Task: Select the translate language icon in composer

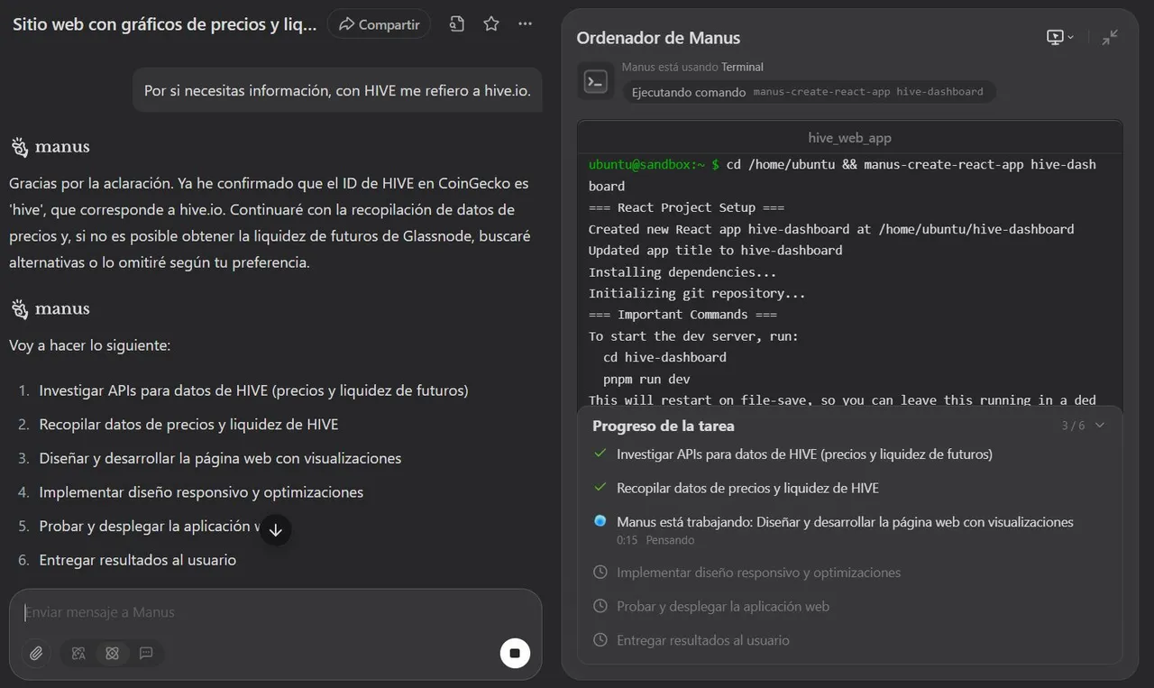Action: [x=78, y=653]
